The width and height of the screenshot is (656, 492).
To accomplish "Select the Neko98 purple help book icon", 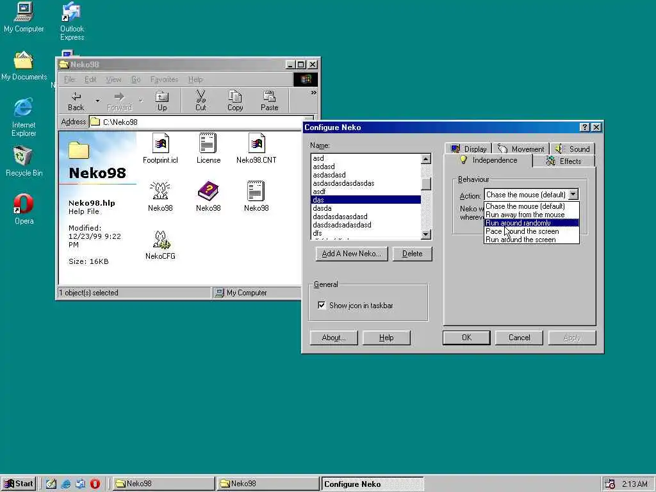I will click(208, 196).
